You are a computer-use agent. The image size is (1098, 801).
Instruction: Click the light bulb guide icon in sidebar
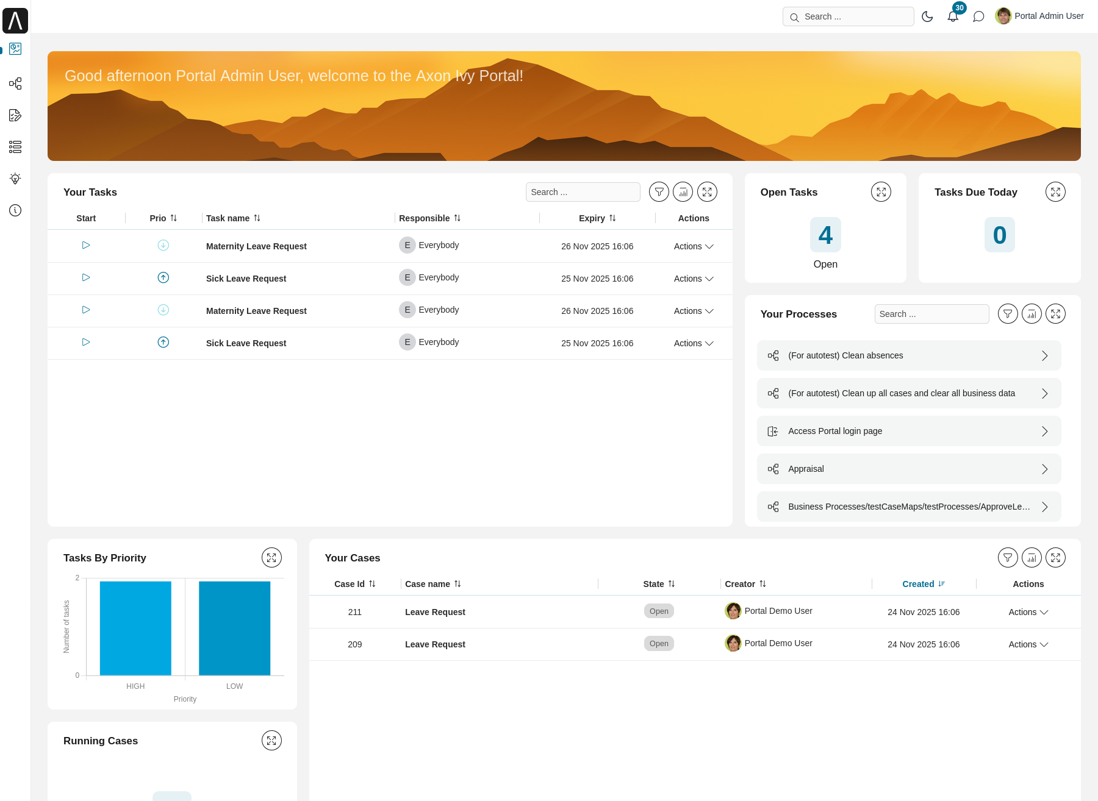point(15,179)
